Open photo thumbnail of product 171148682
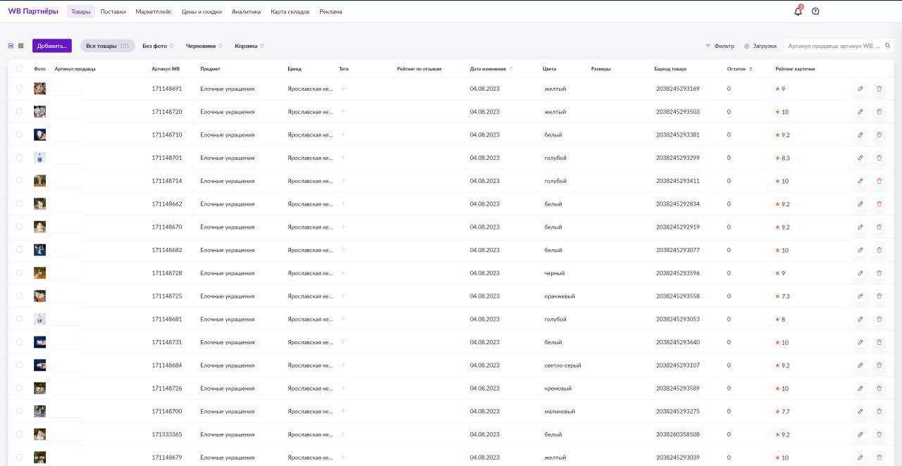Viewport: 902px width, 466px height. pos(39,250)
